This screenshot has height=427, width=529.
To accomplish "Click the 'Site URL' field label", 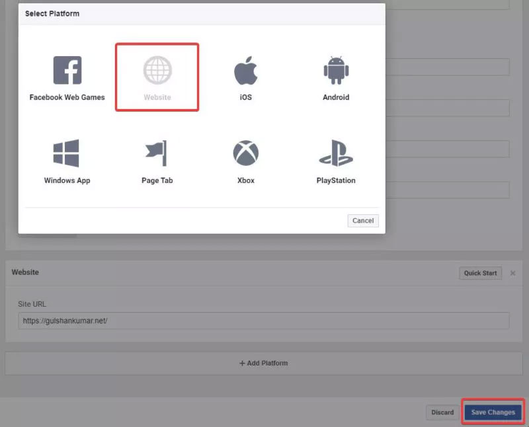I will click(31, 304).
